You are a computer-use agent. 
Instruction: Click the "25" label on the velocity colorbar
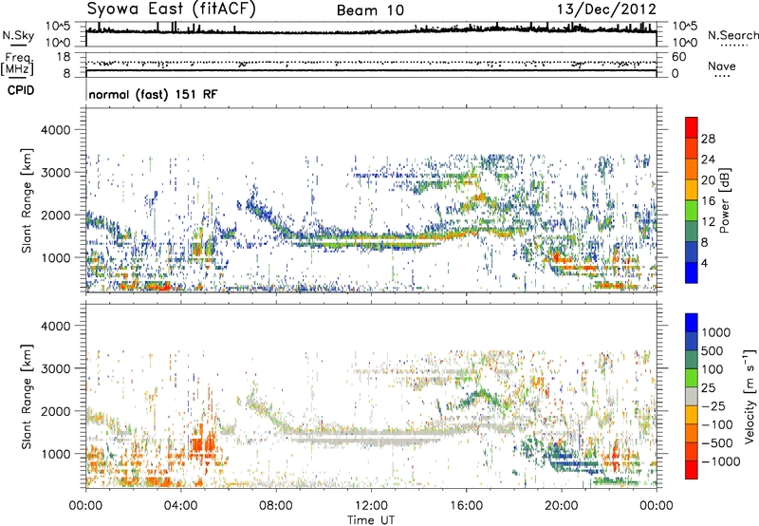coord(709,388)
